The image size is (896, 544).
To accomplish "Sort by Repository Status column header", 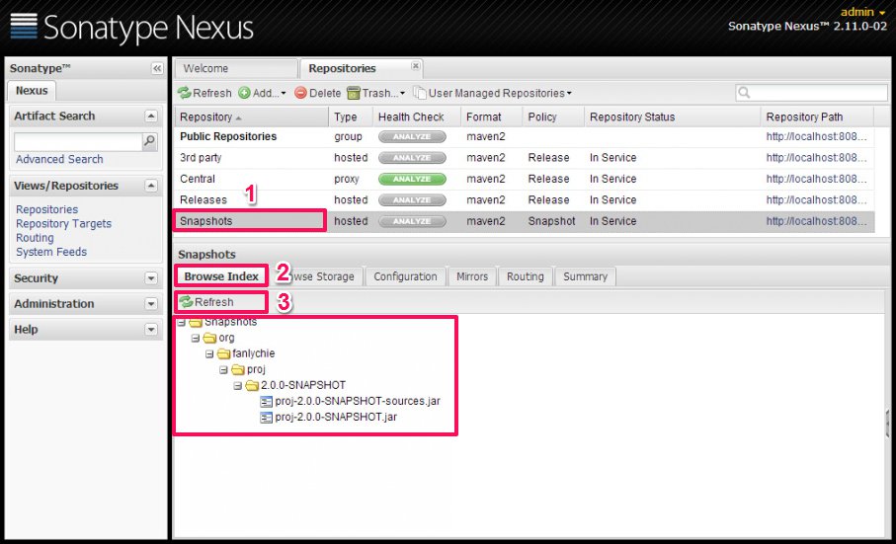I will pos(672,117).
